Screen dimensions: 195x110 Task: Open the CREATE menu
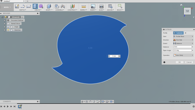[38, 10]
